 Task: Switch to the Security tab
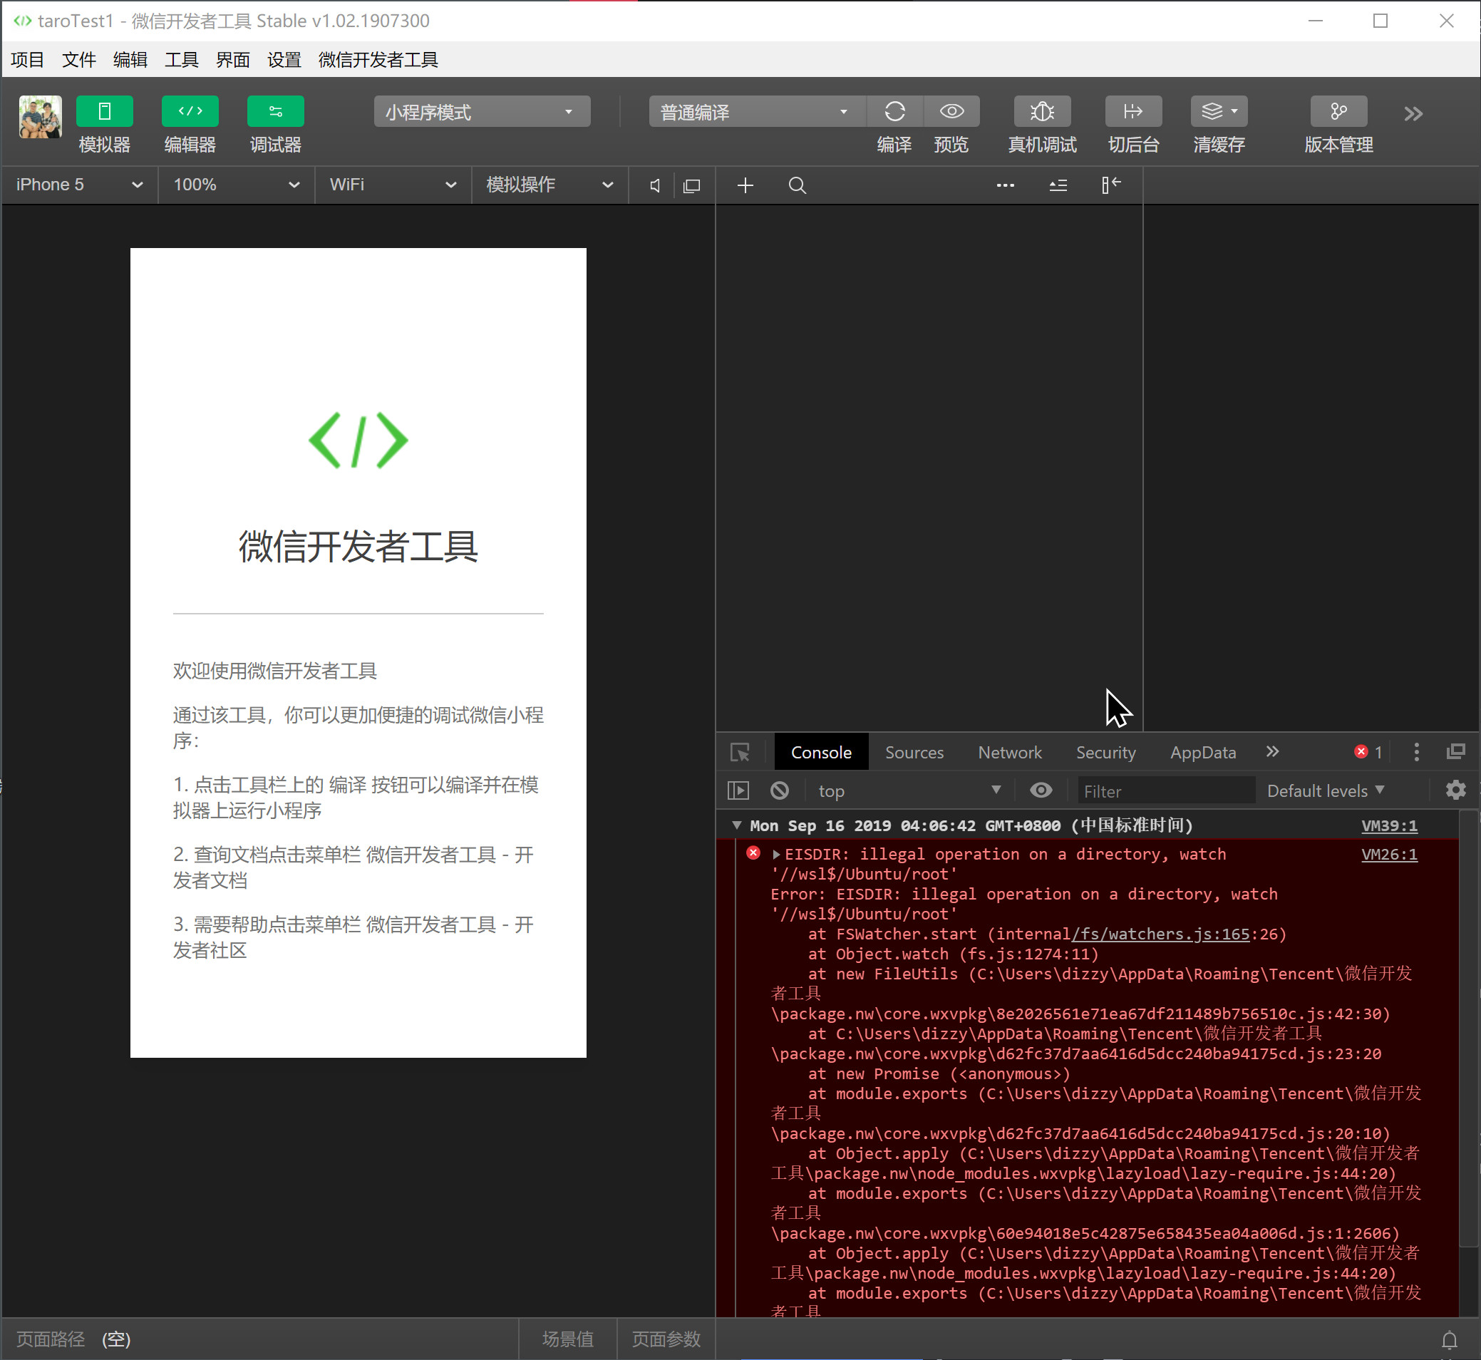coord(1106,752)
